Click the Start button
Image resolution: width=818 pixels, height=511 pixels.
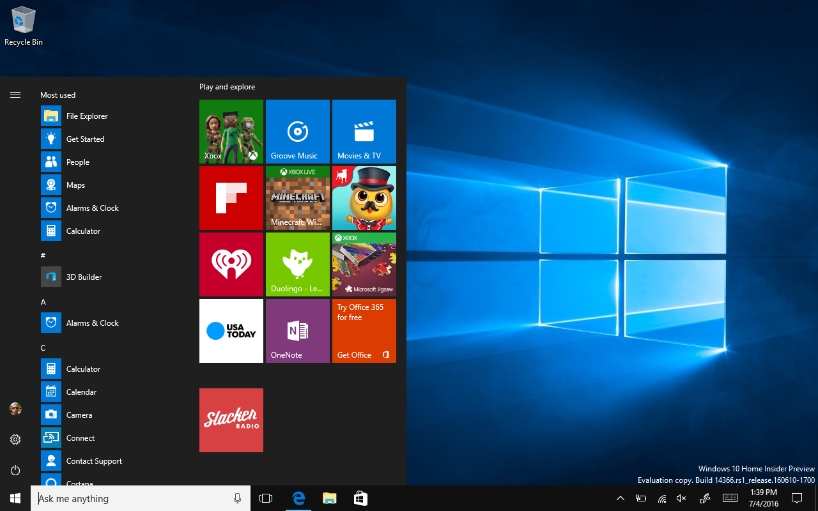[x=15, y=498]
